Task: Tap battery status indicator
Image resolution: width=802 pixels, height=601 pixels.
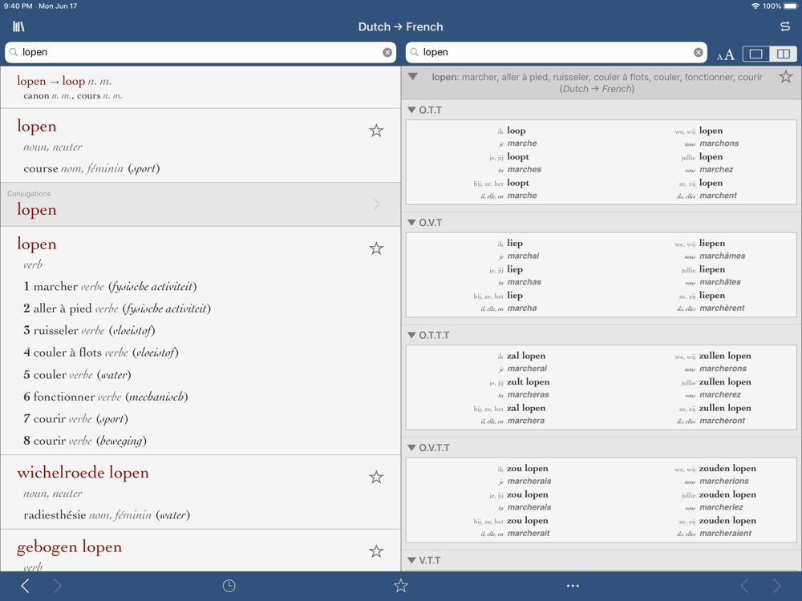Action: (791, 6)
